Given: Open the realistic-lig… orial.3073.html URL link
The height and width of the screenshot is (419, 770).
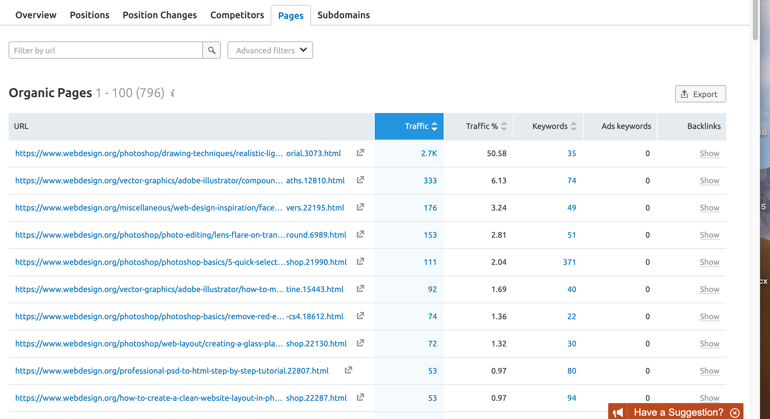Looking at the screenshot, I should click(178, 153).
